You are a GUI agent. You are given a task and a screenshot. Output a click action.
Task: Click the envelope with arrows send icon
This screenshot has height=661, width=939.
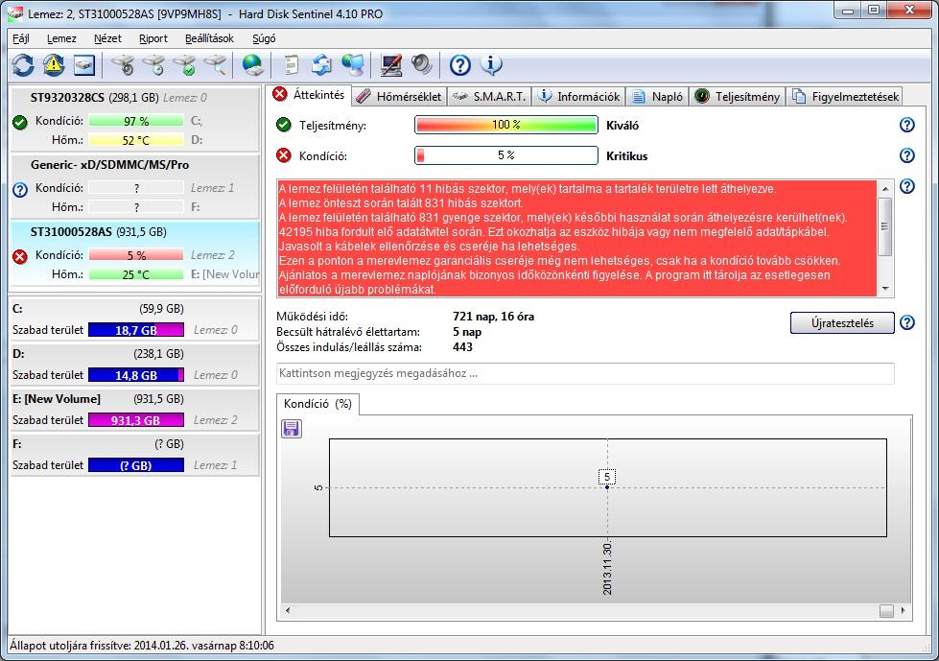(x=321, y=64)
